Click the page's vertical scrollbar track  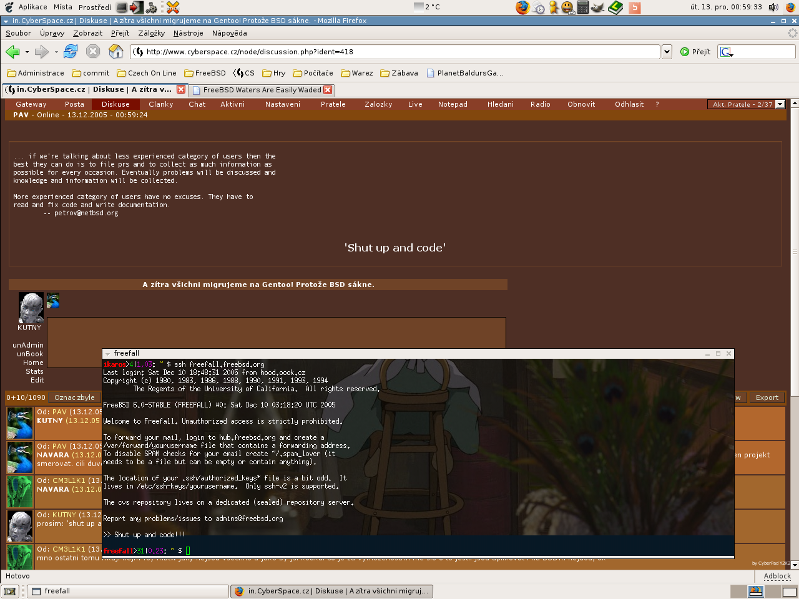(x=795, y=312)
